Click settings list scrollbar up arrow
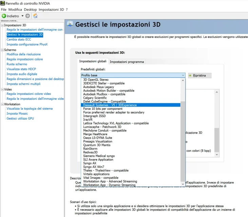Viewport: 248px width, 217px height. tap(217, 92)
